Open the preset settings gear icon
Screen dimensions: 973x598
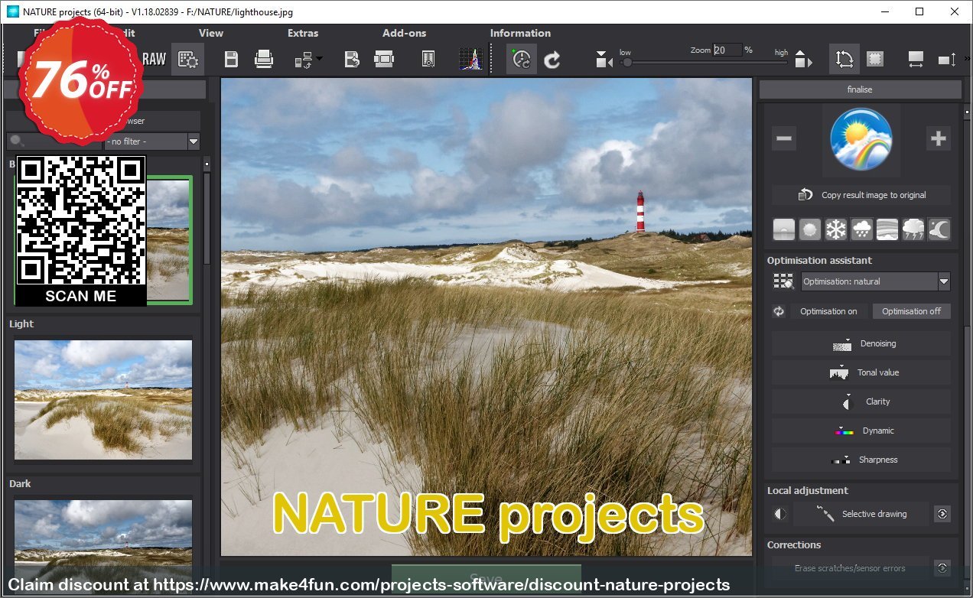click(187, 59)
